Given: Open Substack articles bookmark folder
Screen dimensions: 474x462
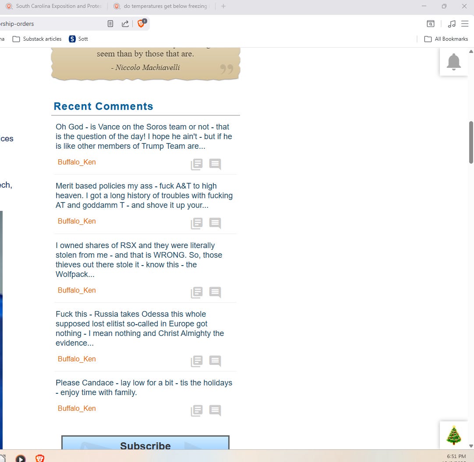Looking at the screenshot, I should coord(37,39).
